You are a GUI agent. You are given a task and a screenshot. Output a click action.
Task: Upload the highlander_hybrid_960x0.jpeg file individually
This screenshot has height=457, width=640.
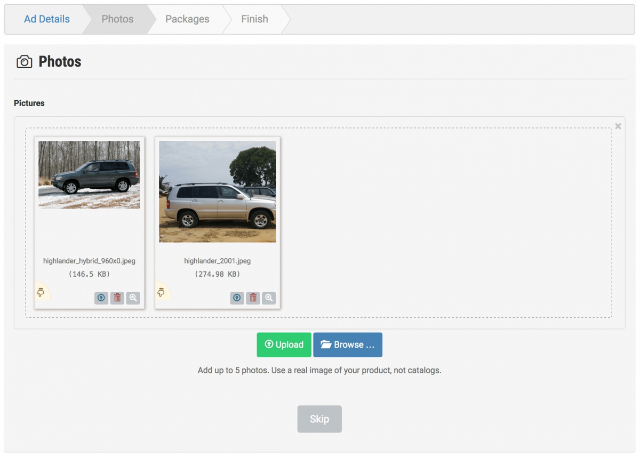point(101,298)
